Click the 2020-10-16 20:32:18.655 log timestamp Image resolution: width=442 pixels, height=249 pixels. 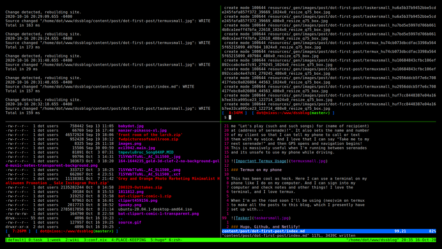click(32, 104)
